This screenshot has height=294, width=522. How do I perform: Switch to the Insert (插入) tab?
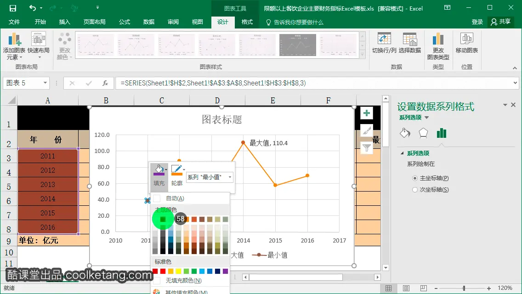[x=65, y=22]
